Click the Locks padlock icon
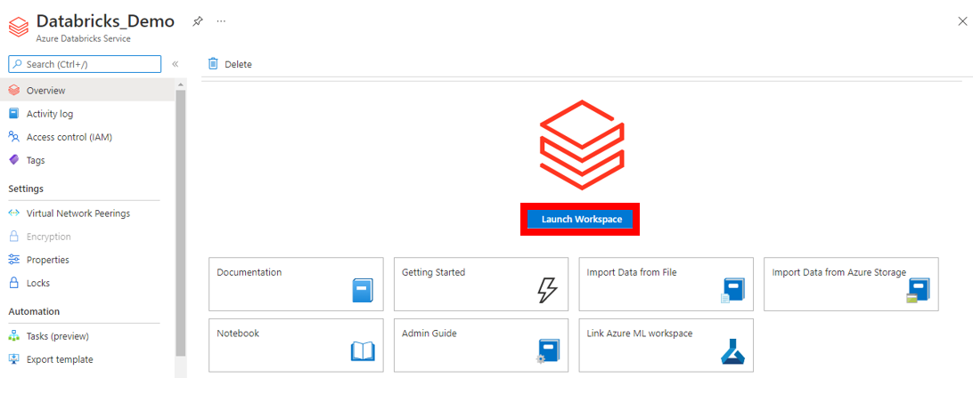The height and width of the screenshot is (410, 973). tap(13, 283)
